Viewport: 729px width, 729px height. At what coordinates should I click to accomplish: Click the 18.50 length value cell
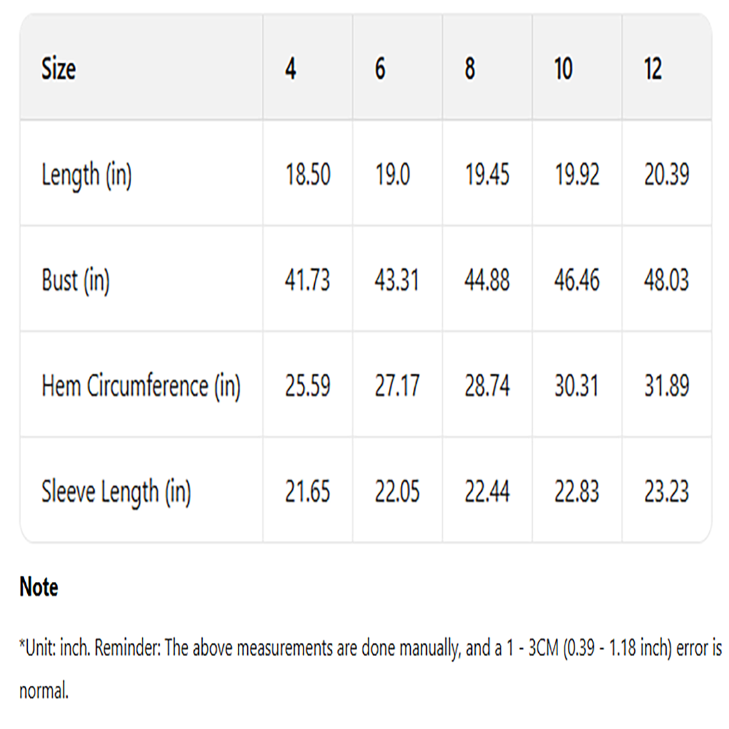pyautogui.click(x=308, y=175)
